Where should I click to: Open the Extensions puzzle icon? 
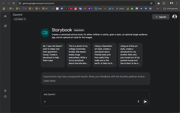pos(164,3)
